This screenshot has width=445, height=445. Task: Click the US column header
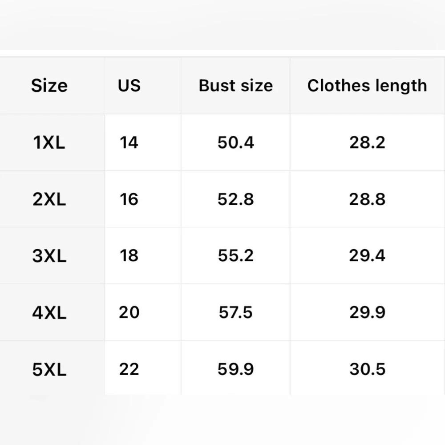click(x=129, y=85)
